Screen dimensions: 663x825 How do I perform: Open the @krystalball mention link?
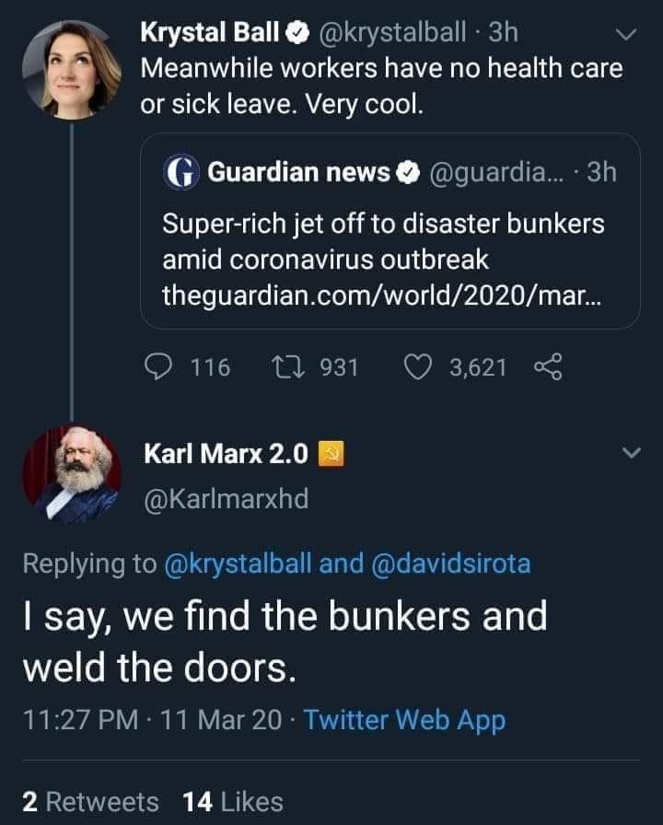click(238, 564)
